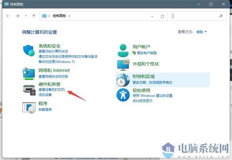Open the 程序 heading link
This screenshot has height=160, width=232.
[x=43, y=103]
